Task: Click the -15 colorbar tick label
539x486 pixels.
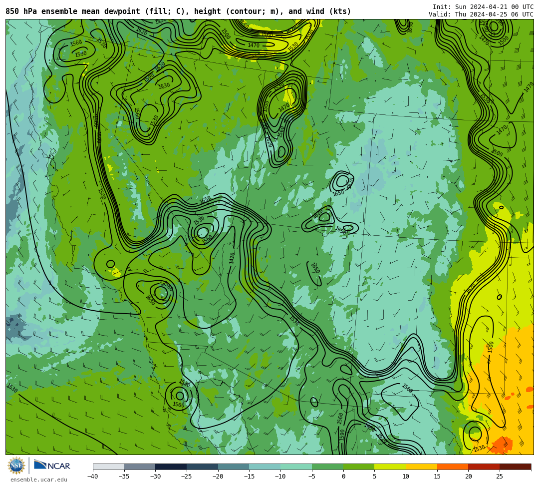Action: click(x=249, y=477)
